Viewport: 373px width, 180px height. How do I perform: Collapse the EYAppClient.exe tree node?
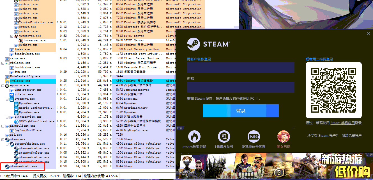[3, 126]
